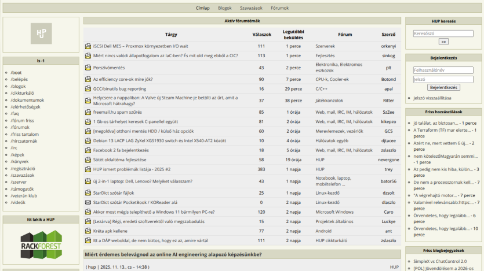Image resolution: width=484 pixels, height=271 pixels.
Task: Click reply count 383
Action: [x=261, y=169]
